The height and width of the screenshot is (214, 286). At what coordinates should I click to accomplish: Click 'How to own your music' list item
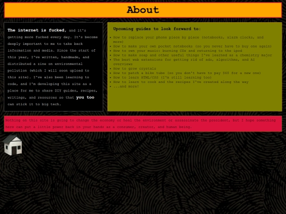click(x=177, y=51)
